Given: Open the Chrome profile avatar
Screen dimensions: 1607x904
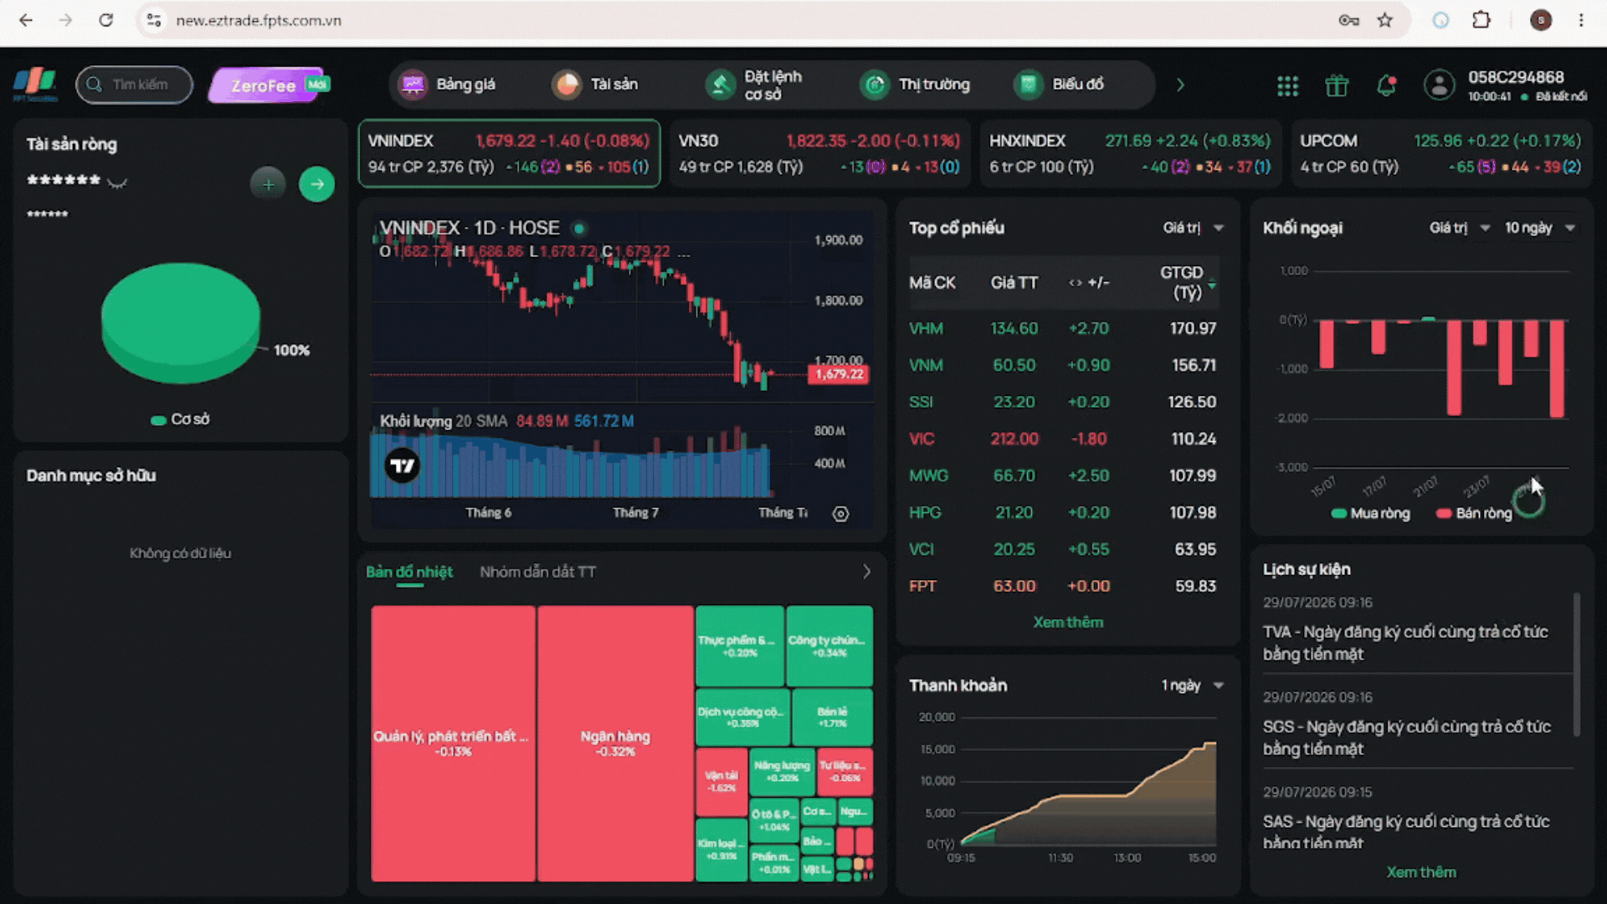Looking at the screenshot, I should point(1541,20).
